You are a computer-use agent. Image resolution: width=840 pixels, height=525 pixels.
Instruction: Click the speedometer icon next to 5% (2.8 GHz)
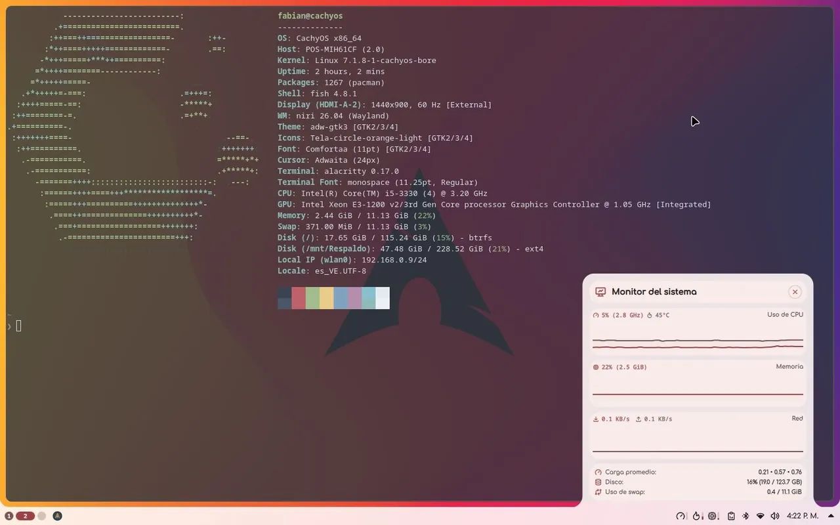click(596, 316)
